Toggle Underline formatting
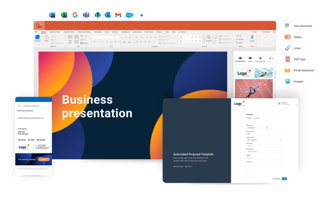 click(103, 42)
